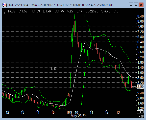Image resolution: width=146 pixels, height=120 pixels.
Task: Click the 05-22-25 date in status line
Action: point(92,11)
